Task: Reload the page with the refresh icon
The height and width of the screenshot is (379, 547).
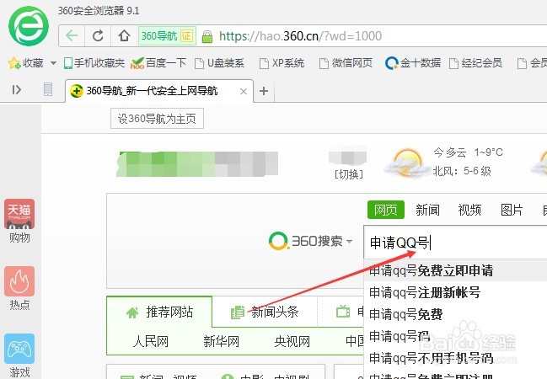Action: (98, 35)
